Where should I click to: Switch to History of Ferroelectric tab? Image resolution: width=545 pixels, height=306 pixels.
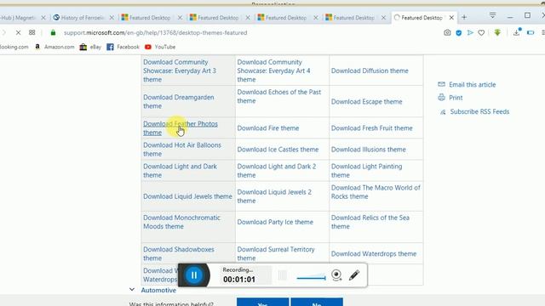83,17
